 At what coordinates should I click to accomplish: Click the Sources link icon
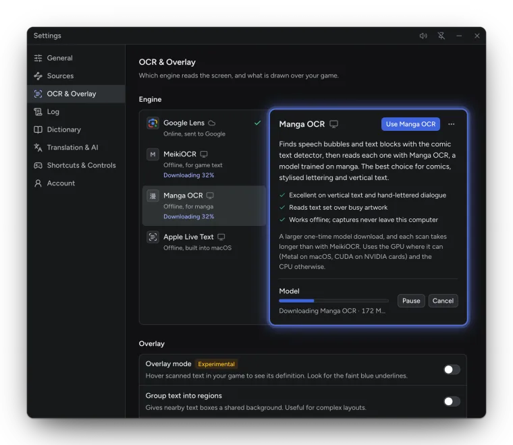(x=38, y=76)
